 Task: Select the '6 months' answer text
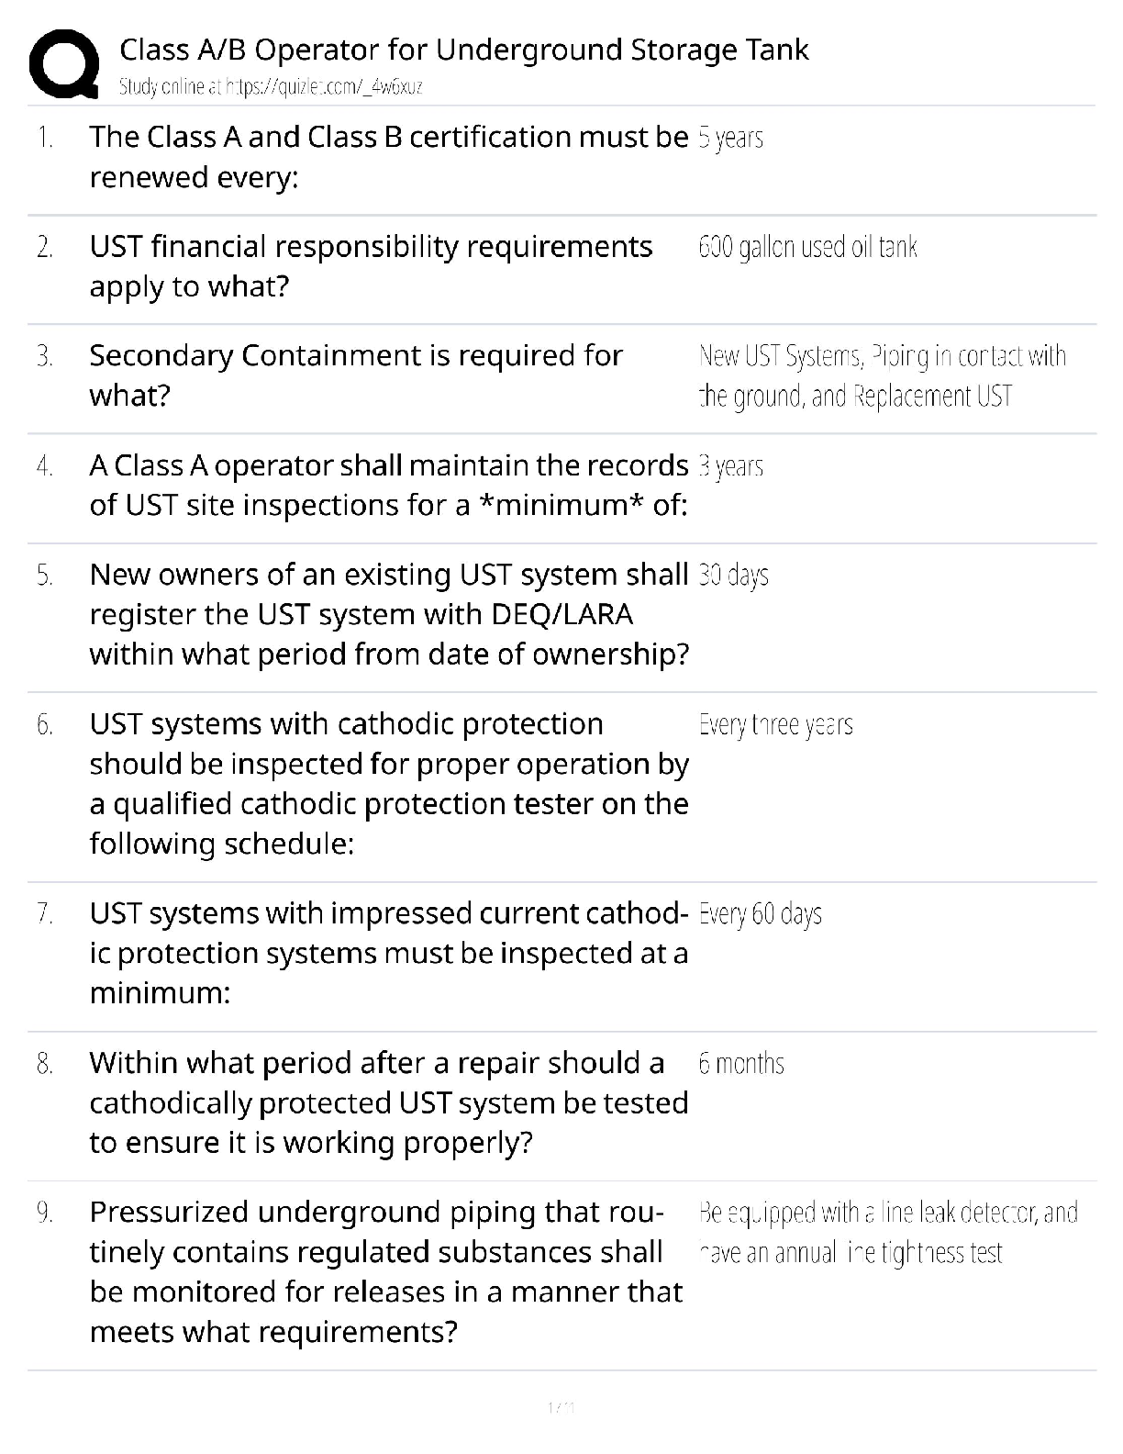740,1064
